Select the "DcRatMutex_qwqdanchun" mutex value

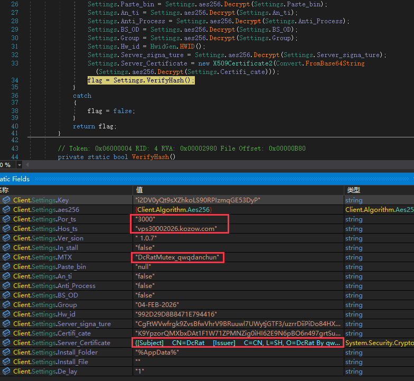point(177,257)
